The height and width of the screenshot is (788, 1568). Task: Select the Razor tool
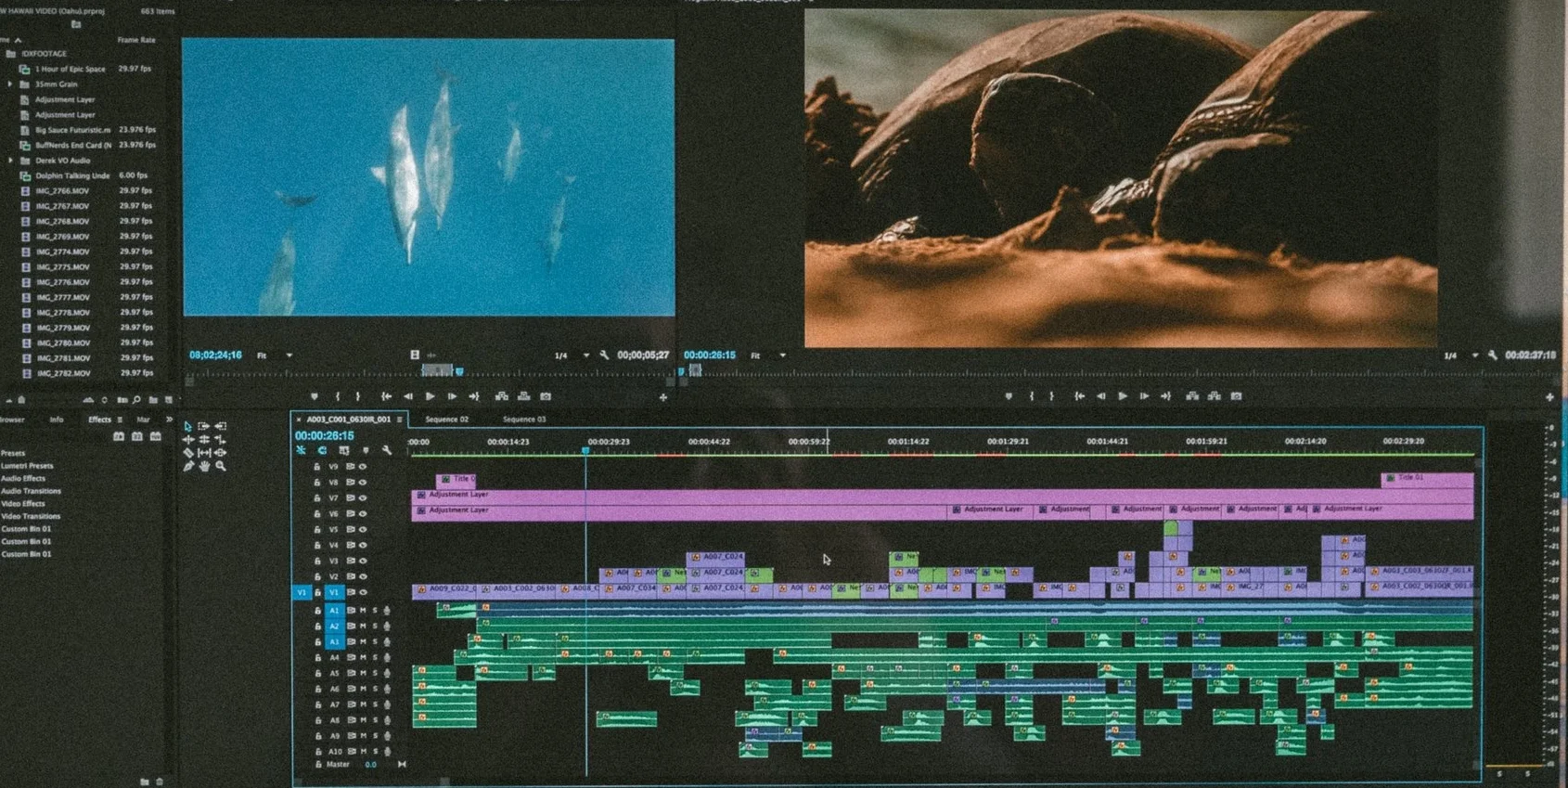coord(188,453)
